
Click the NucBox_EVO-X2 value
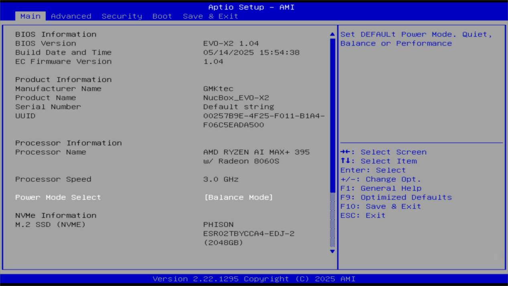click(236, 98)
